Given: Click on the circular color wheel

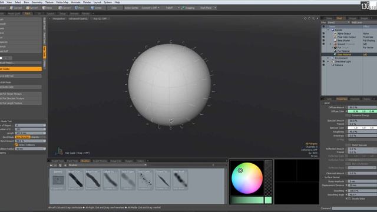Looking at the screenshot, I should click(247, 178).
